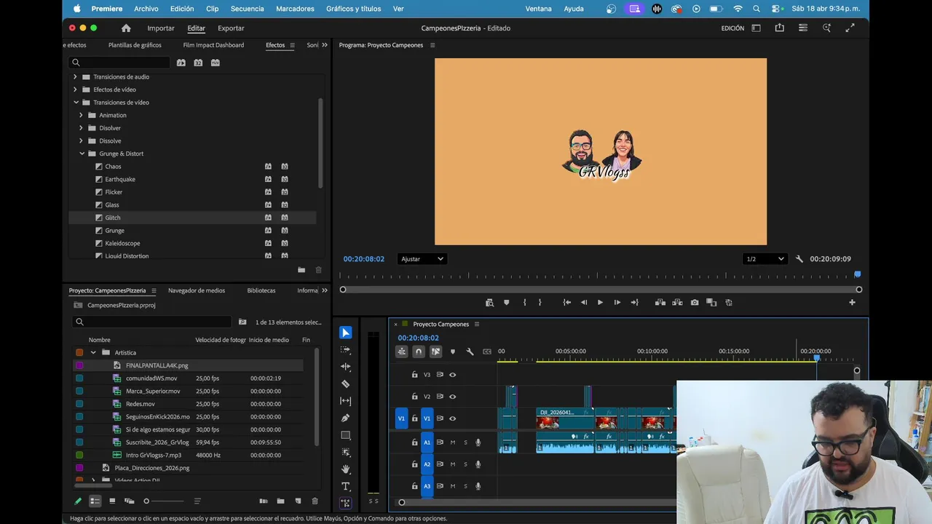Click Extract button in Program monitor
Viewport: 932px width, 524px height.
(677, 303)
